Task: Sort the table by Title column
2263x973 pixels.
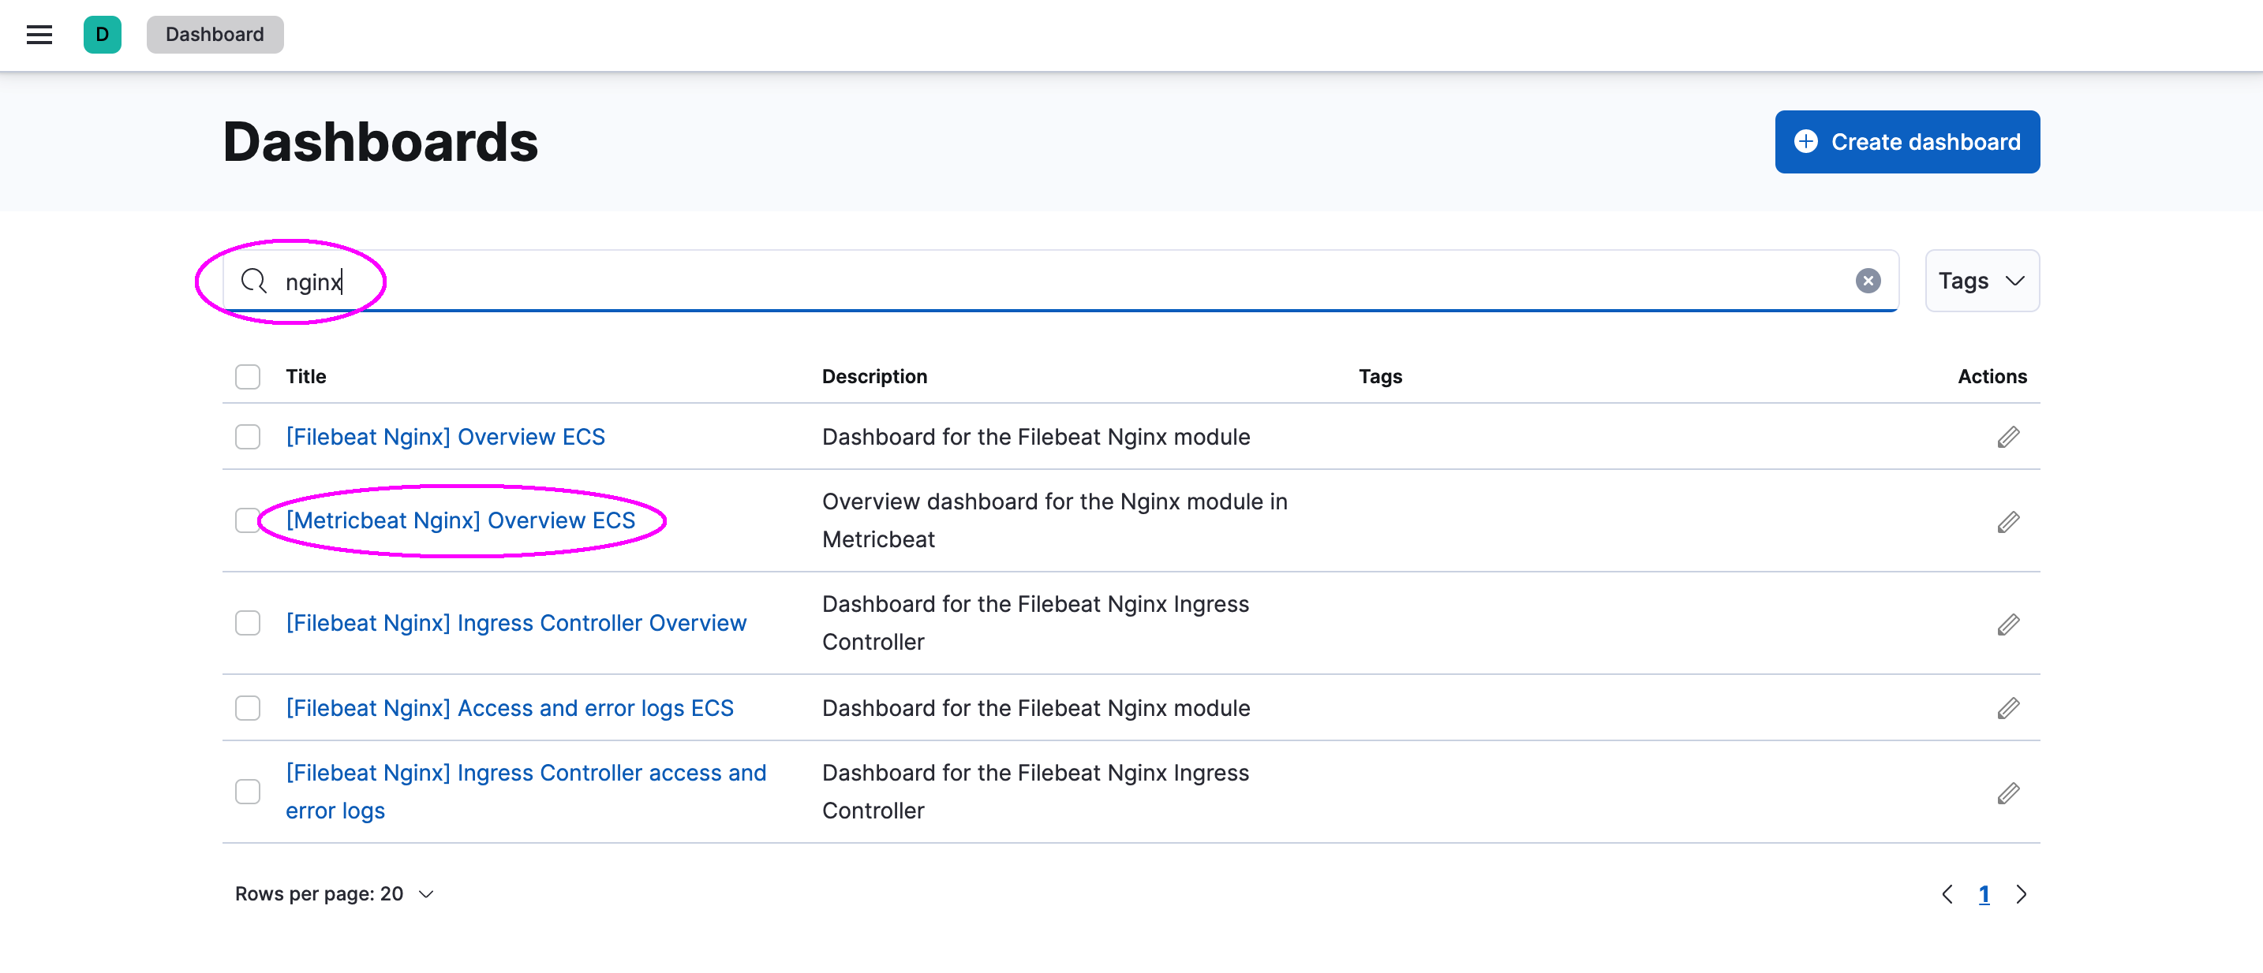Action: click(305, 377)
